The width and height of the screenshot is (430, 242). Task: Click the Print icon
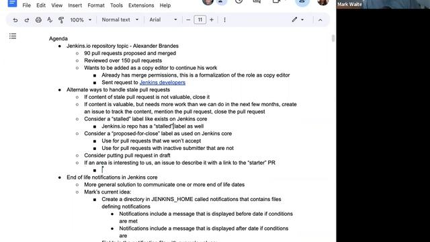click(38, 19)
